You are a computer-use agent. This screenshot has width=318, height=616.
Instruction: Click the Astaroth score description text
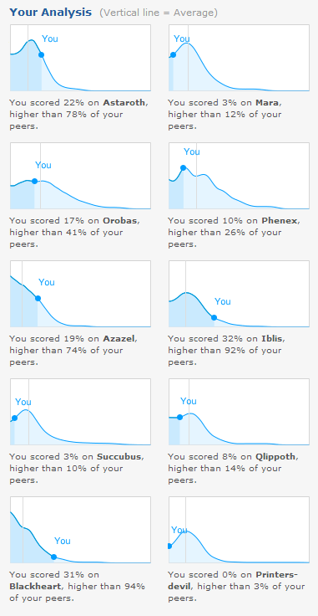78,115
